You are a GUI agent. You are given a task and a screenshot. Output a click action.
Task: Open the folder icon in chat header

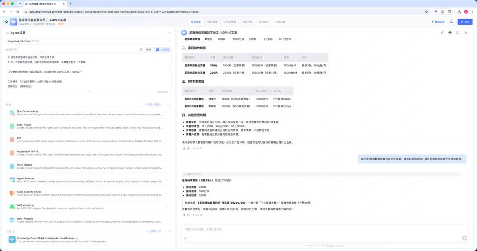tap(458, 33)
